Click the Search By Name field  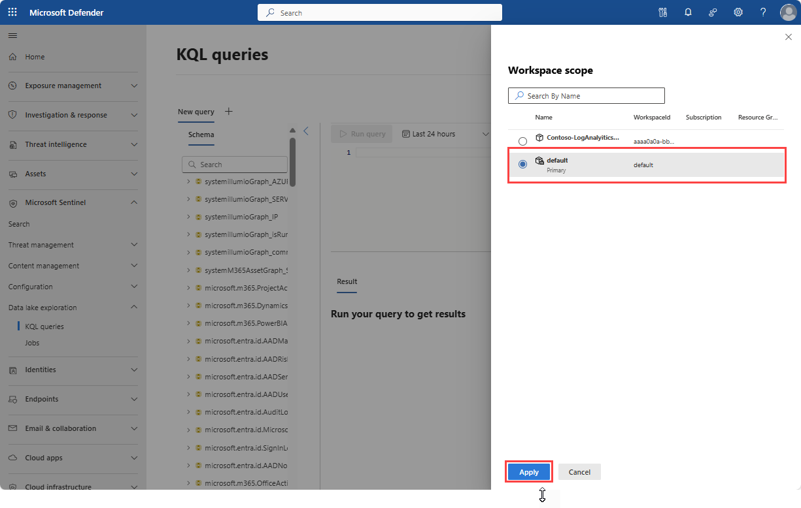point(587,96)
